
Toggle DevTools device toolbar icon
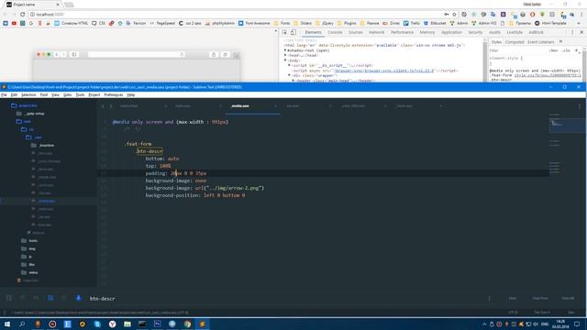click(x=293, y=33)
